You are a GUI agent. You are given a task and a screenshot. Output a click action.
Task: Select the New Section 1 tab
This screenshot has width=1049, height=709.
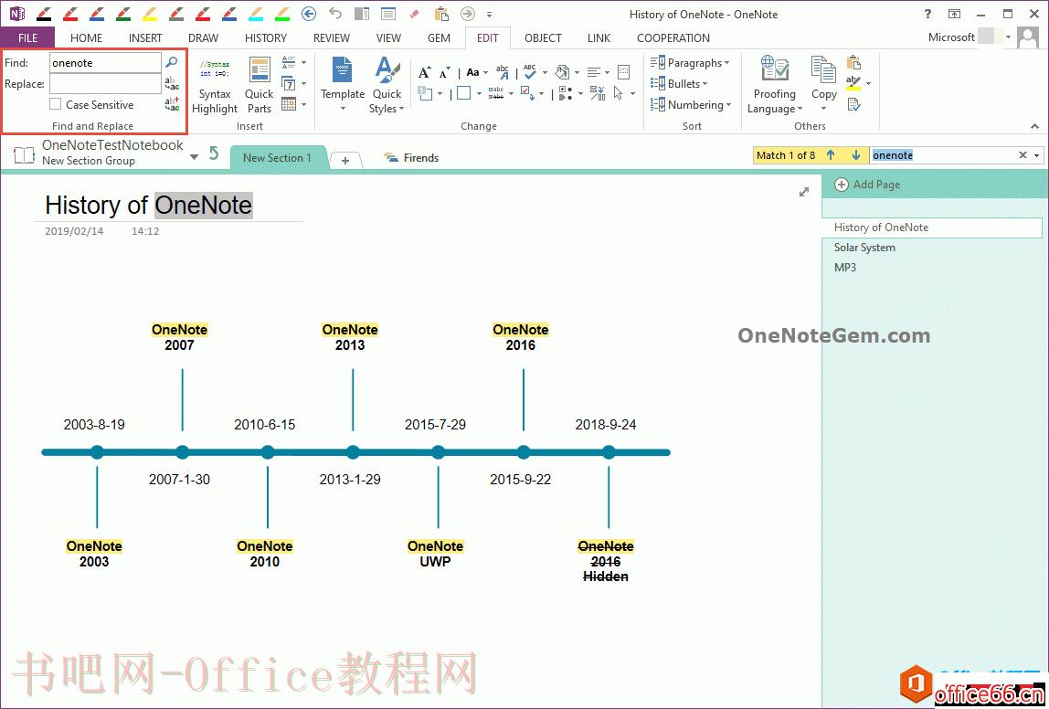(x=277, y=158)
